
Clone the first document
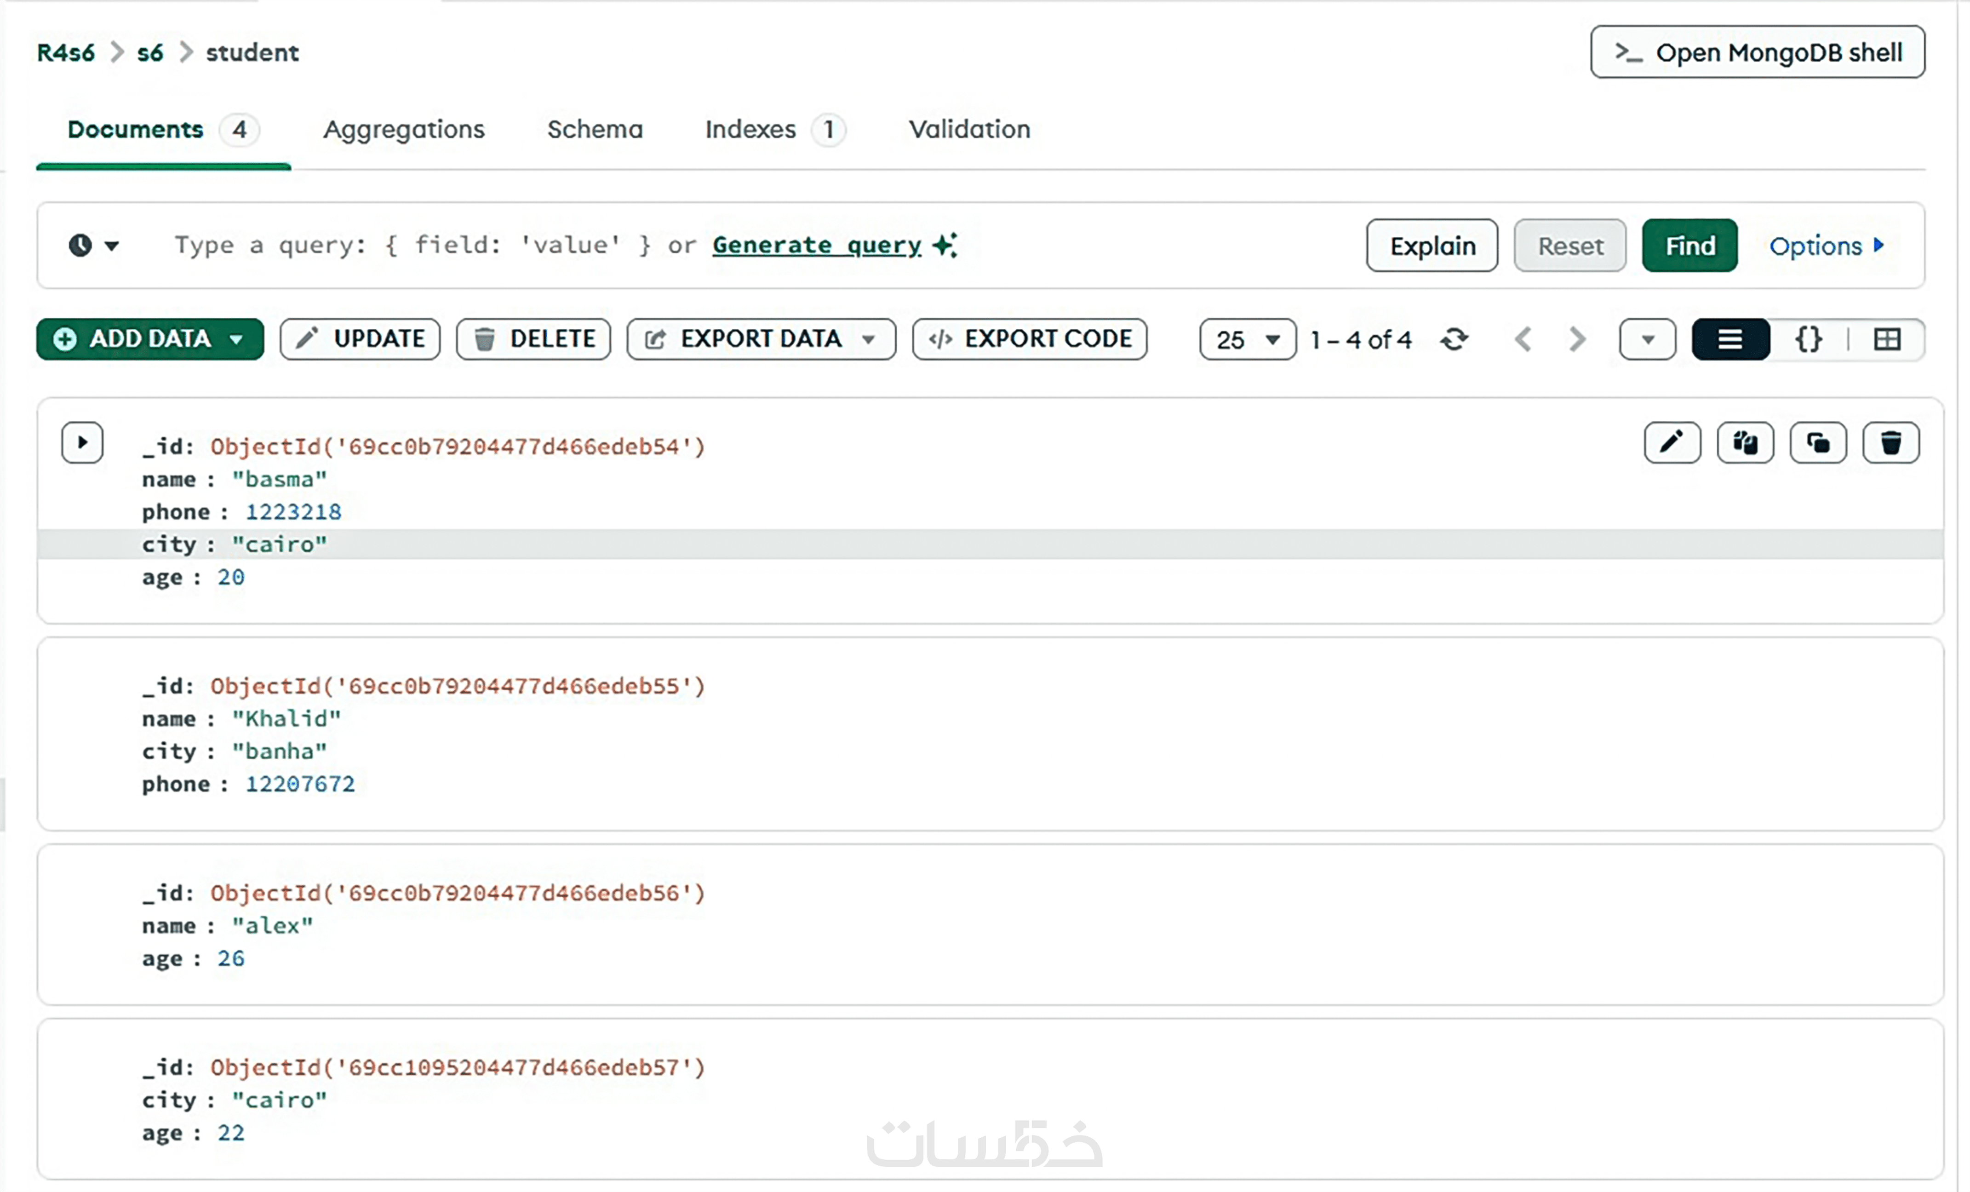(1817, 443)
